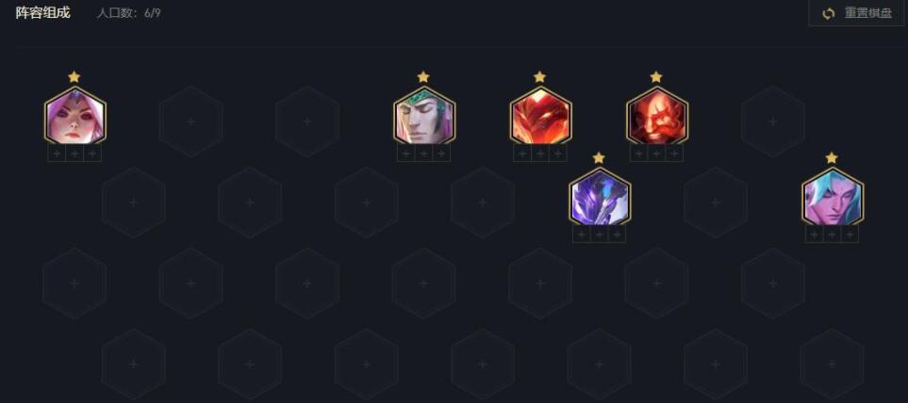The image size is (908, 403).
Task: Click the 阵容组成 lineup composition title
Action: point(42,13)
